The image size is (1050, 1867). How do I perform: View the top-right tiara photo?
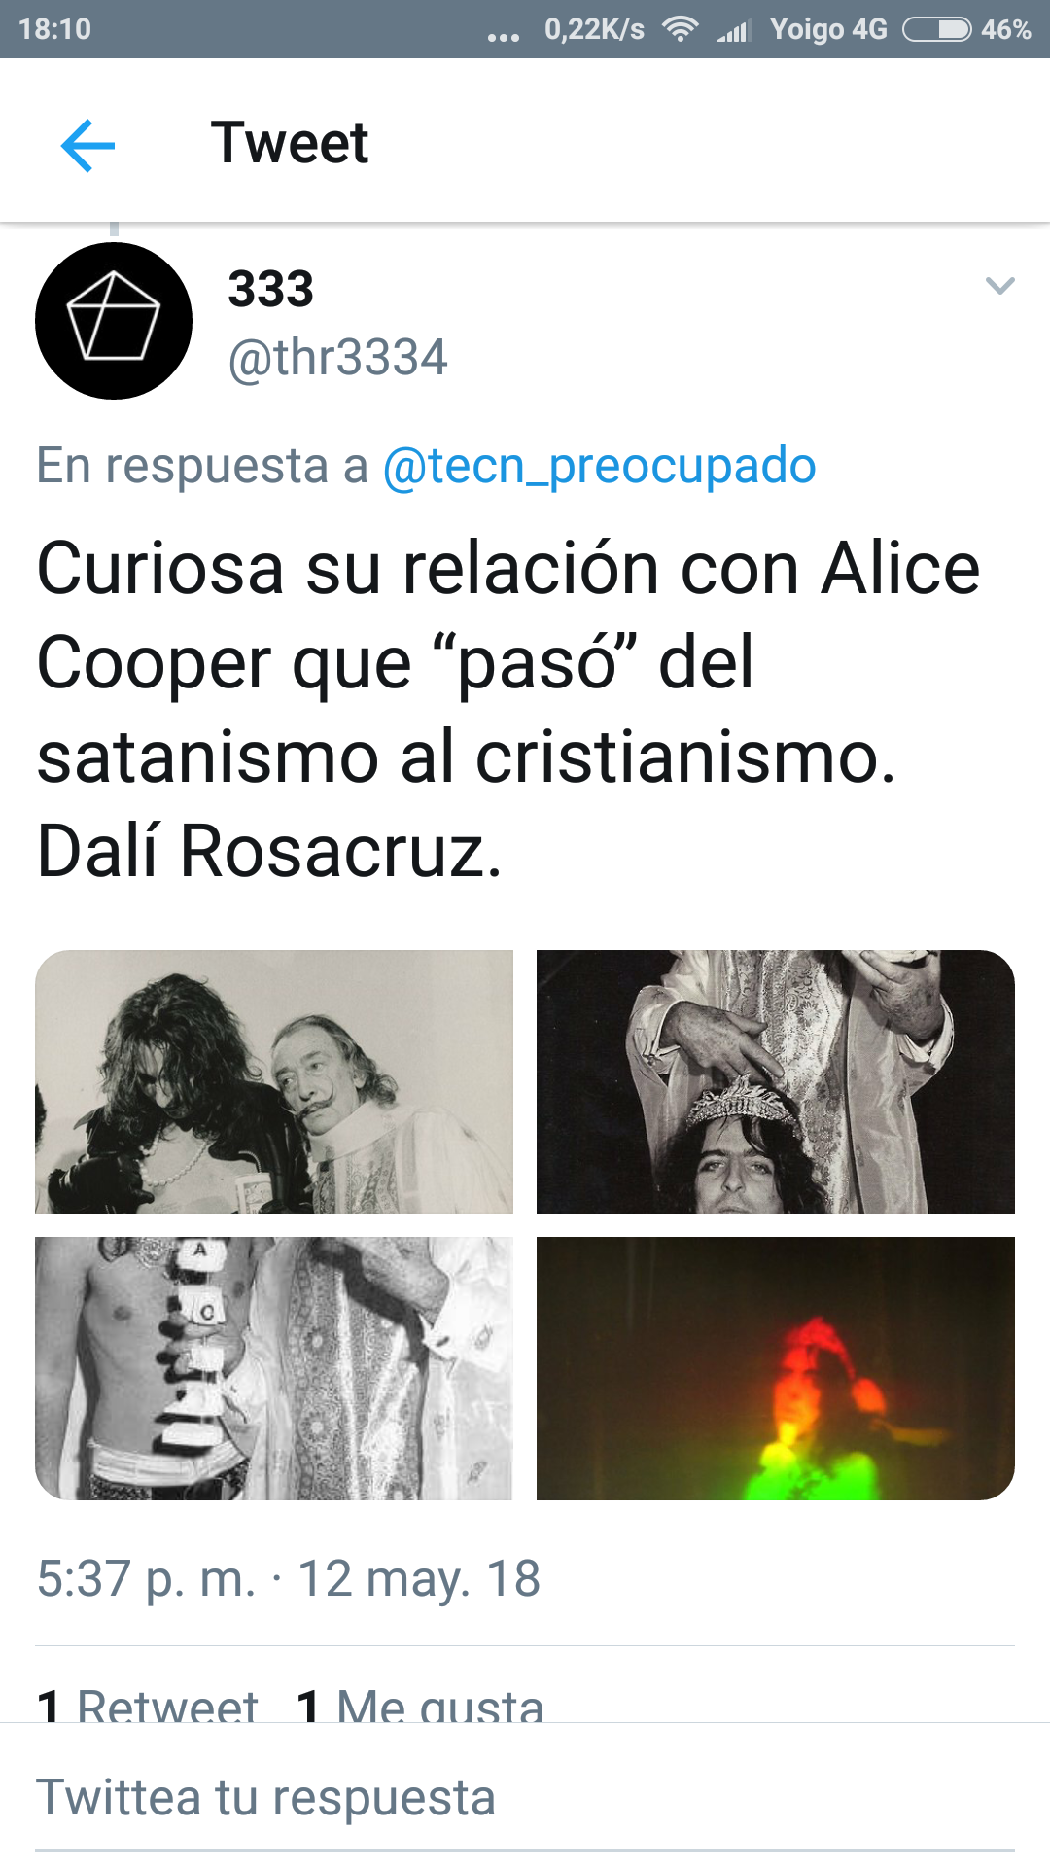click(776, 1081)
